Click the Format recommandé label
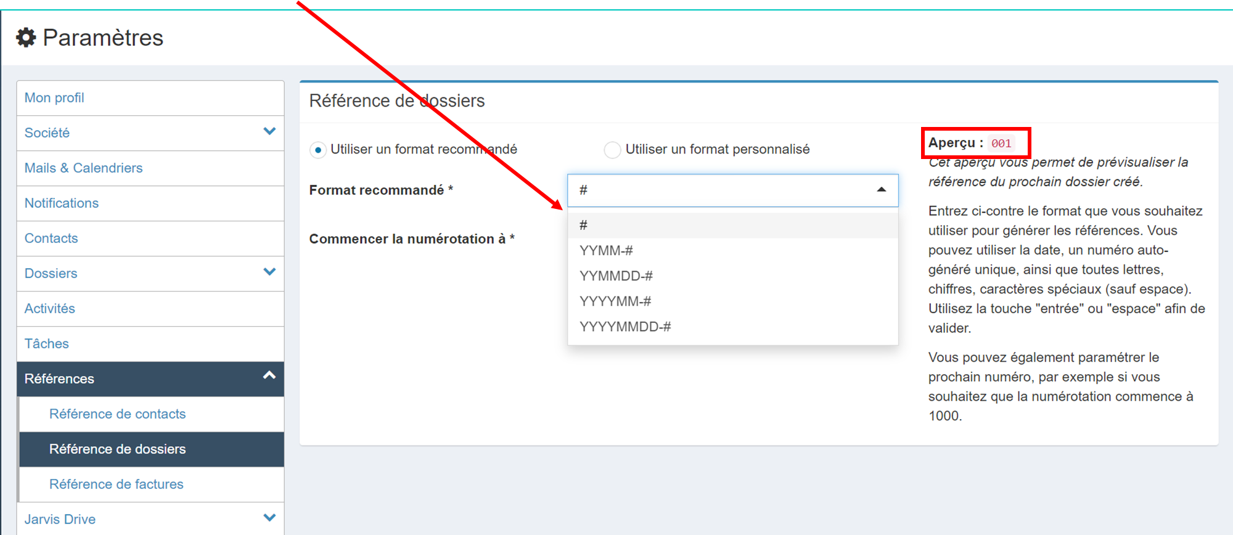 (x=381, y=190)
